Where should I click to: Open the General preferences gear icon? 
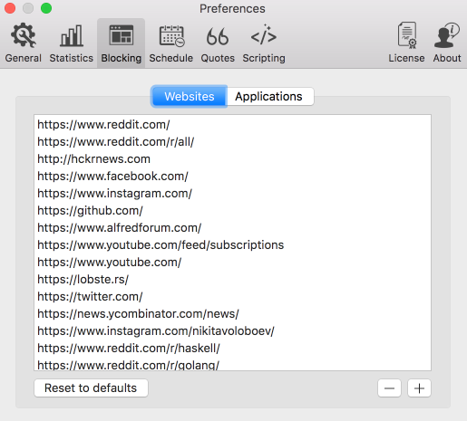[x=24, y=43]
